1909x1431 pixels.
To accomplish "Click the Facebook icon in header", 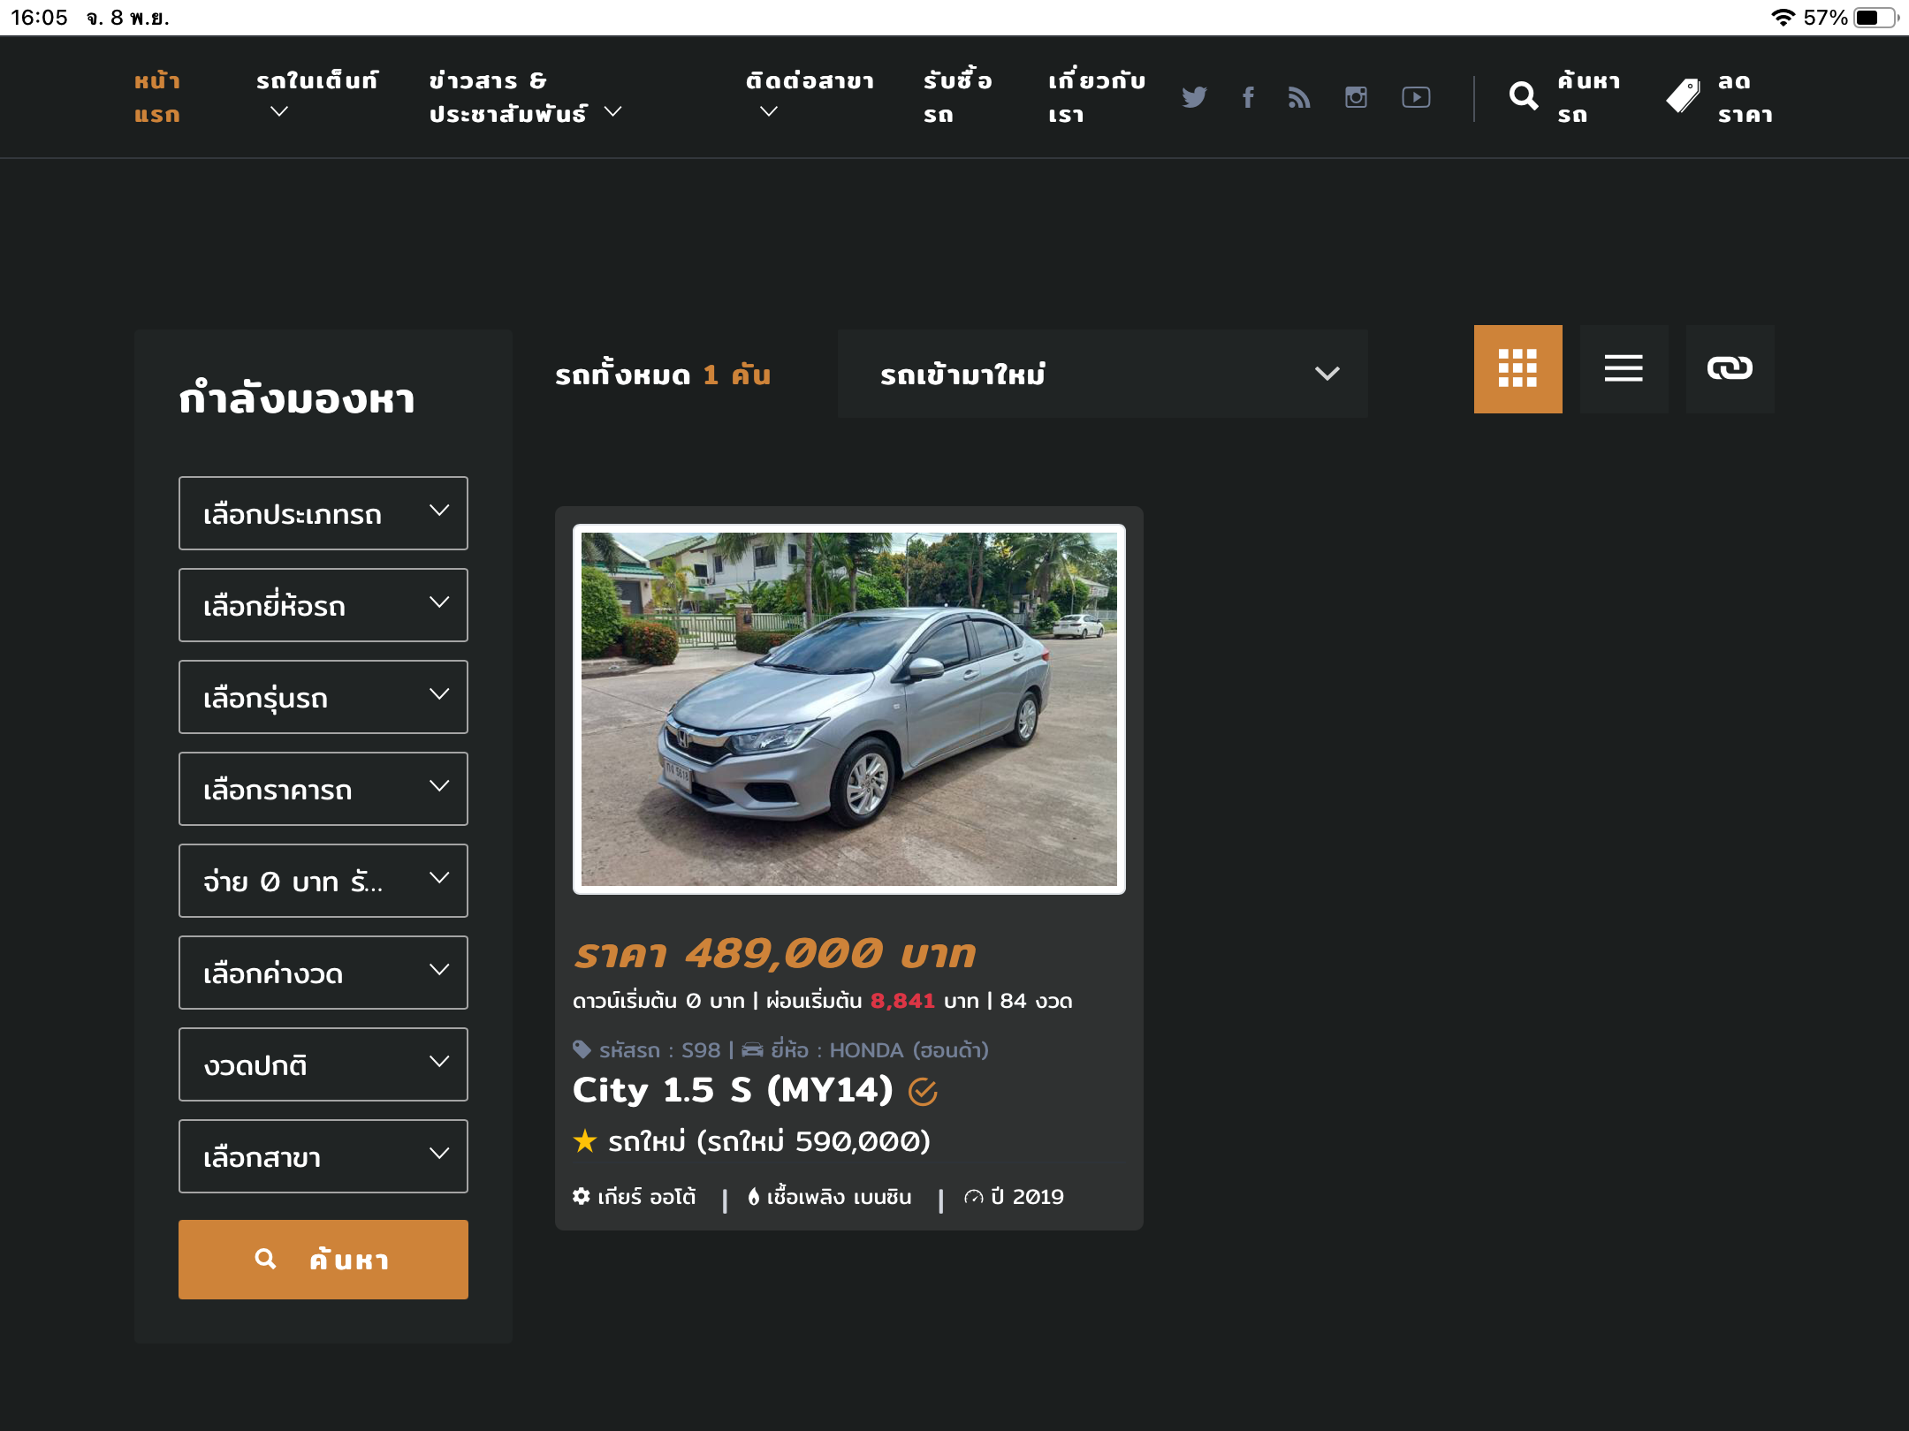I will [1248, 97].
